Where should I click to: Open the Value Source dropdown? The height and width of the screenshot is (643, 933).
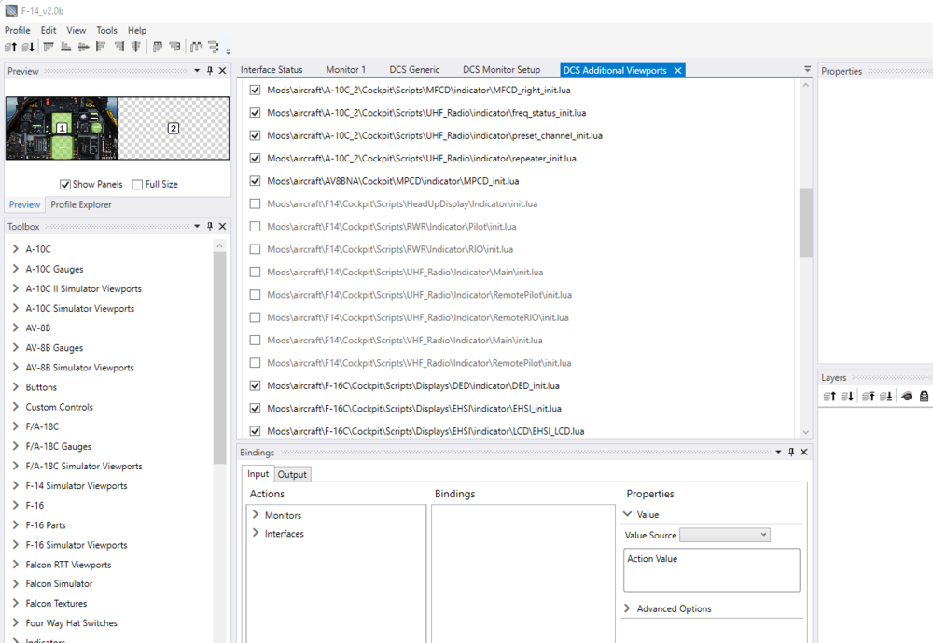[x=725, y=536]
